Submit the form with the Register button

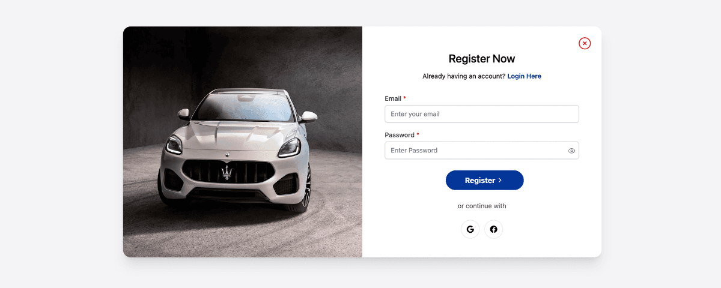click(x=484, y=180)
